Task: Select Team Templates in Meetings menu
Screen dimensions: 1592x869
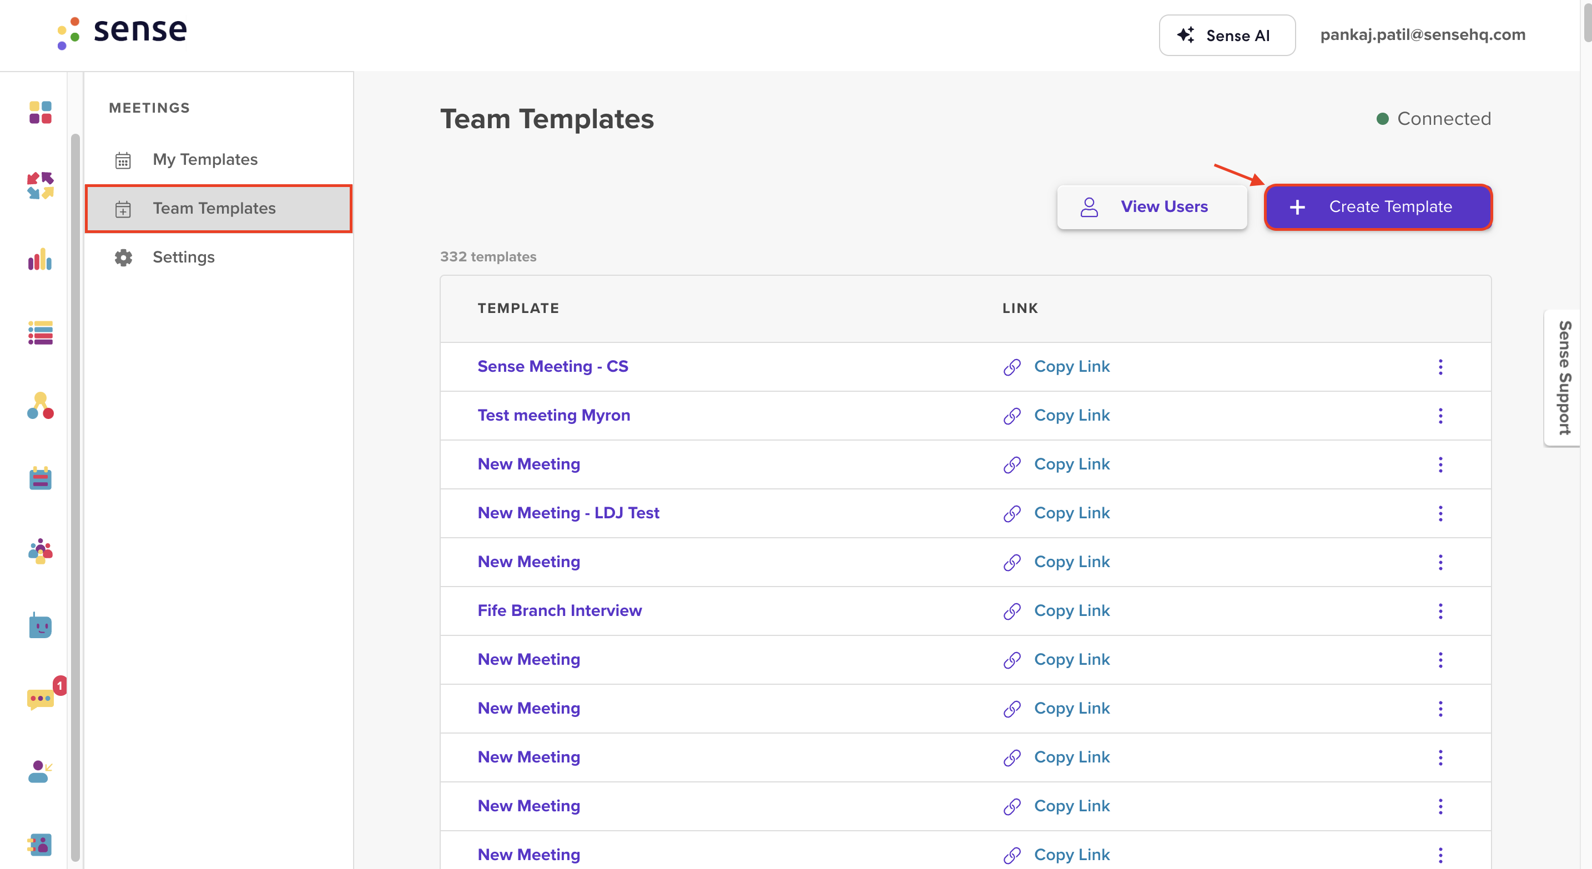Action: pos(218,208)
